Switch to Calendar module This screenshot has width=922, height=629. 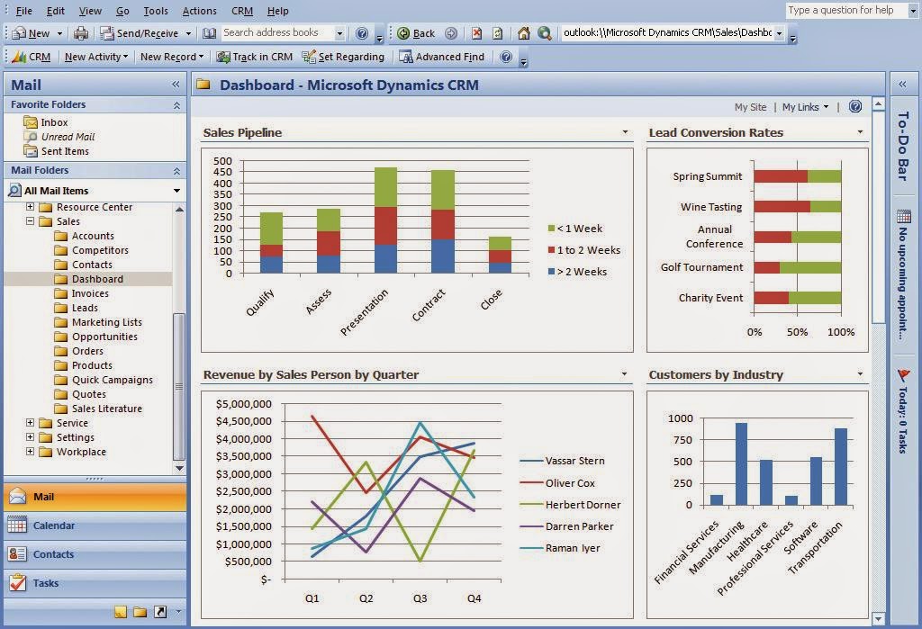coord(95,525)
